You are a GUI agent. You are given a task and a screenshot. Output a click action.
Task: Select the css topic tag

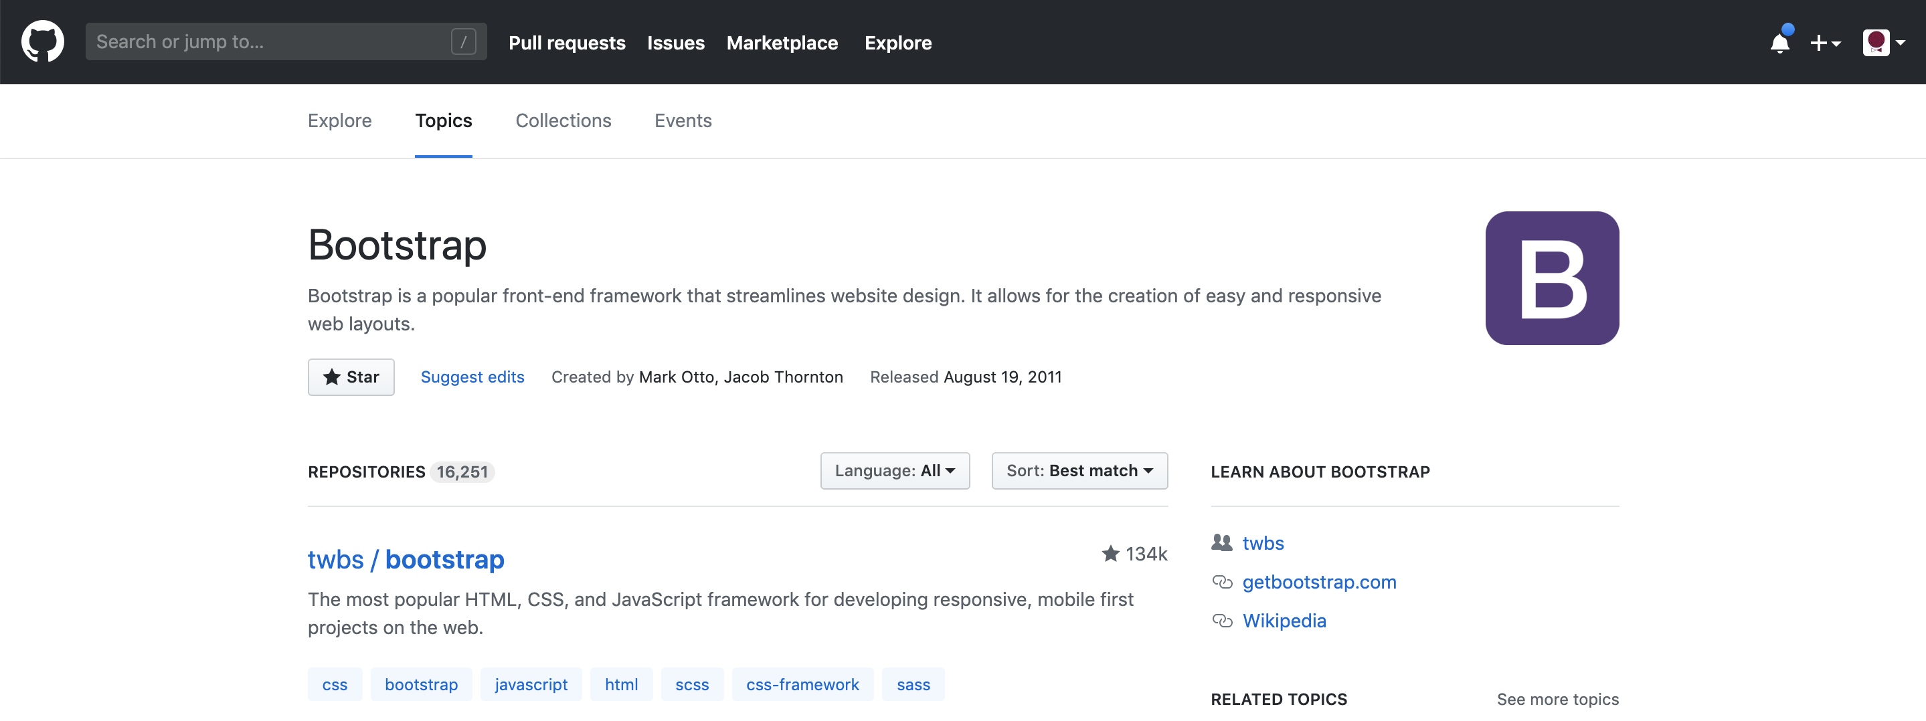click(x=335, y=684)
